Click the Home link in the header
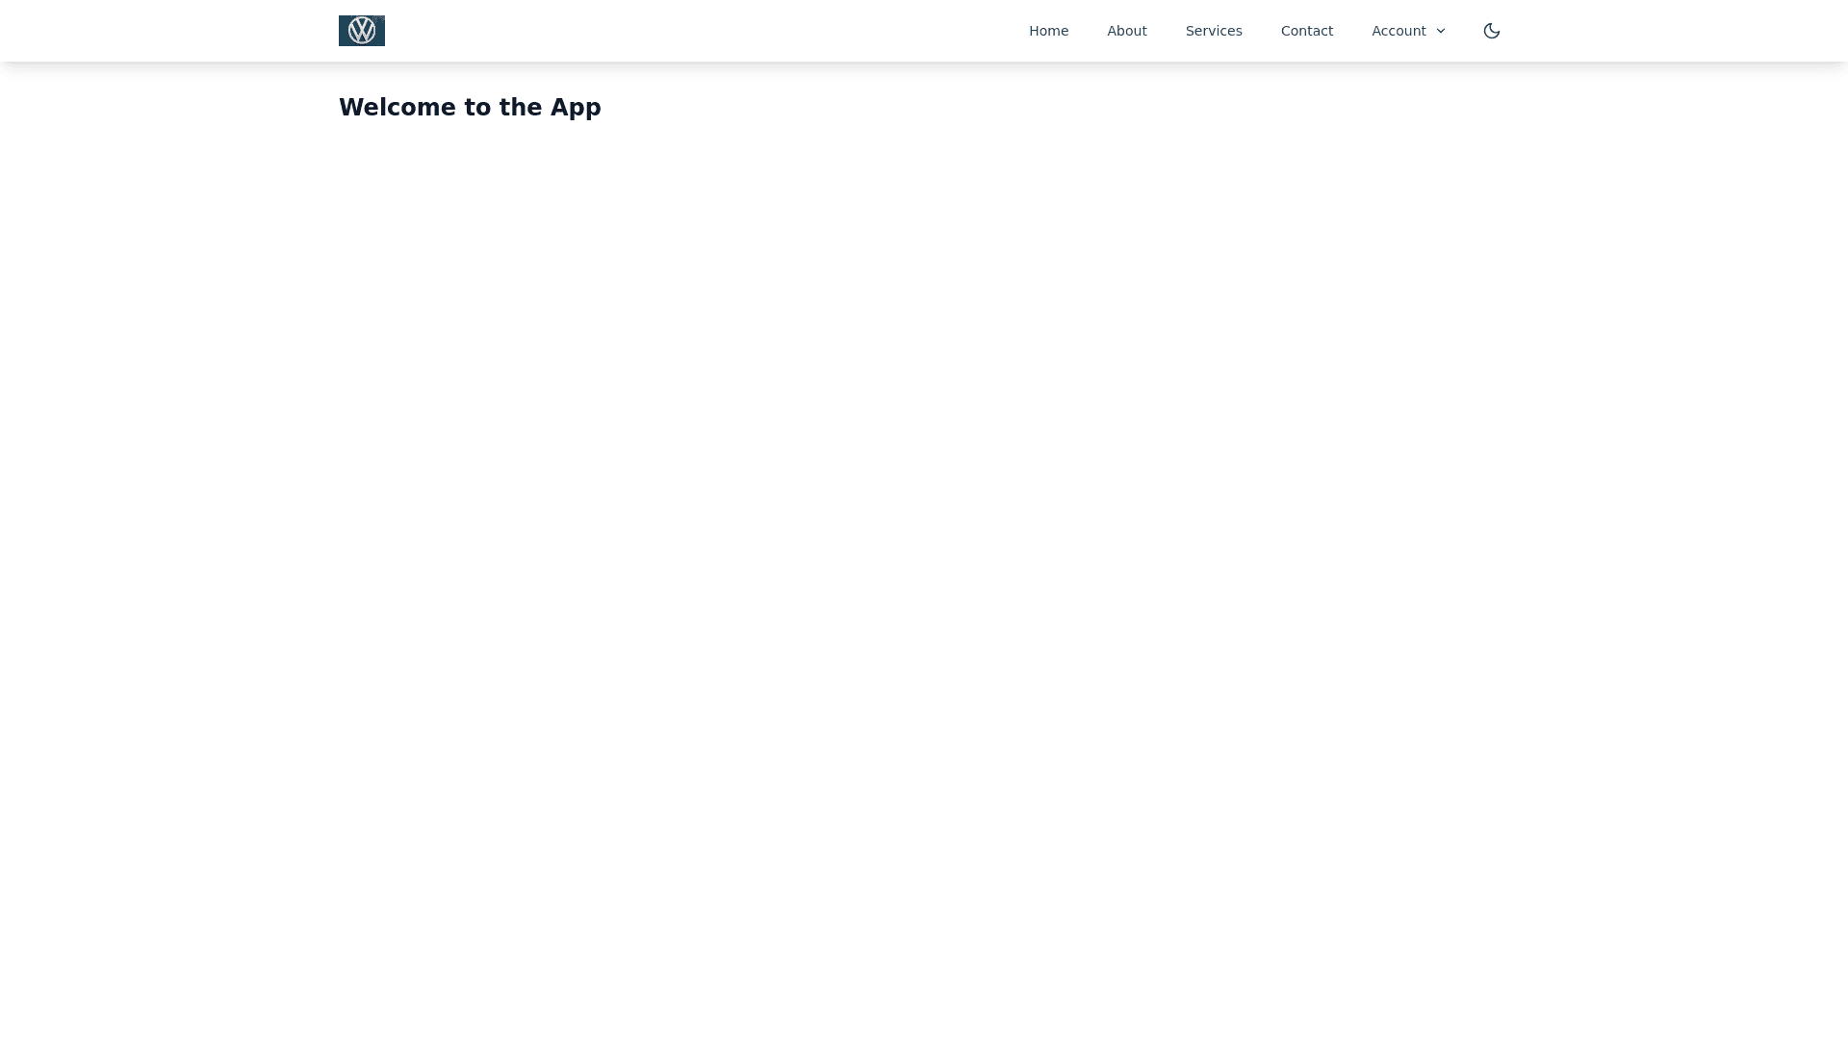The height and width of the screenshot is (1039, 1848). (x=1048, y=31)
